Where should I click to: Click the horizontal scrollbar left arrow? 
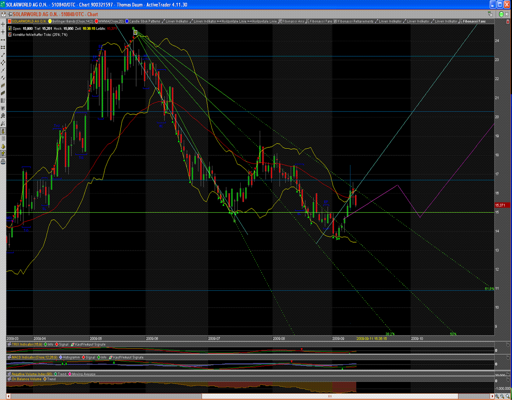click(x=9, y=396)
